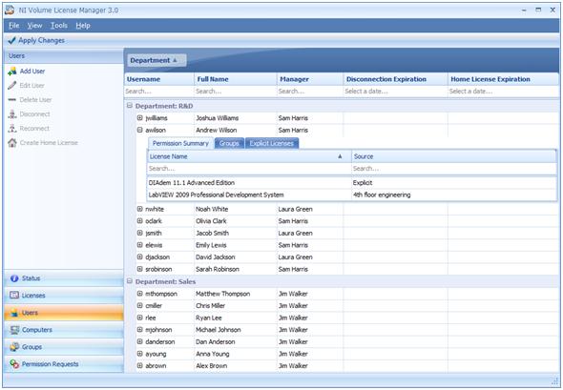Click the Reconnect user icon
The height and width of the screenshot is (390, 563).
pyautogui.click(x=12, y=128)
